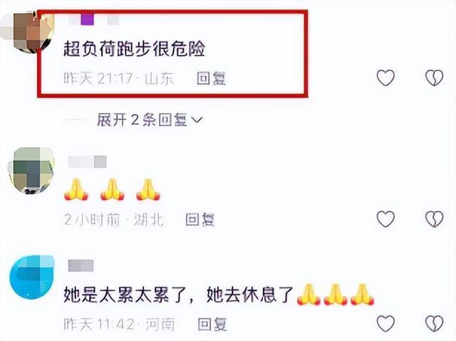Tap broken heart on the Hubei emoji comment

click(434, 219)
